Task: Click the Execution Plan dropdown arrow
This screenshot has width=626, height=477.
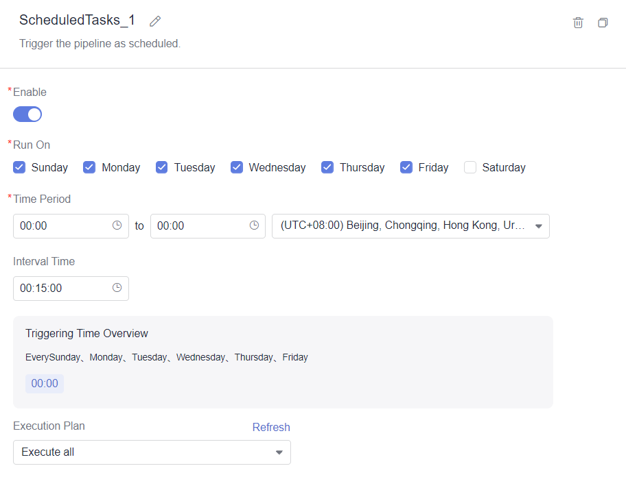Action: (279, 452)
